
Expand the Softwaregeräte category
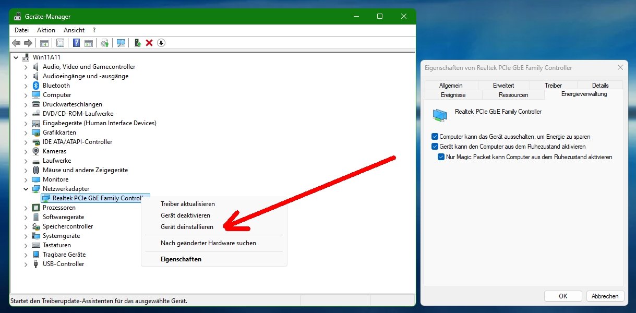tap(26, 217)
